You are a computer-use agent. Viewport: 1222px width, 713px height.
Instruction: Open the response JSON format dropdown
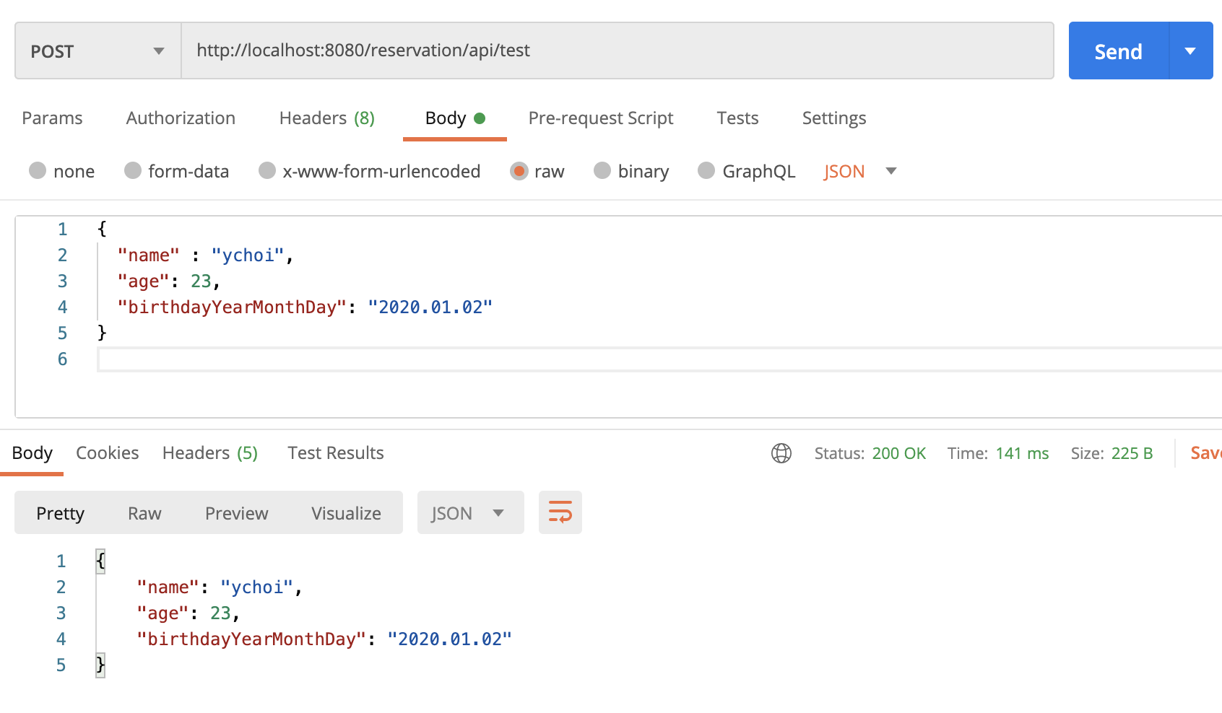pyautogui.click(x=471, y=512)
